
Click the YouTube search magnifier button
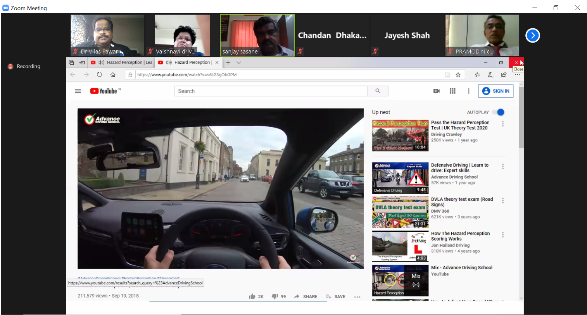click(x=378, y=91)
